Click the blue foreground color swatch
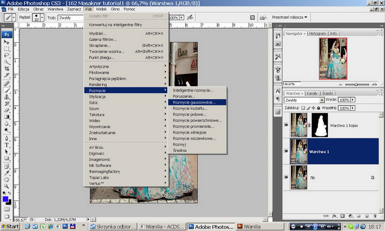This screenshot has height=231, width=385. coord(5,199)
